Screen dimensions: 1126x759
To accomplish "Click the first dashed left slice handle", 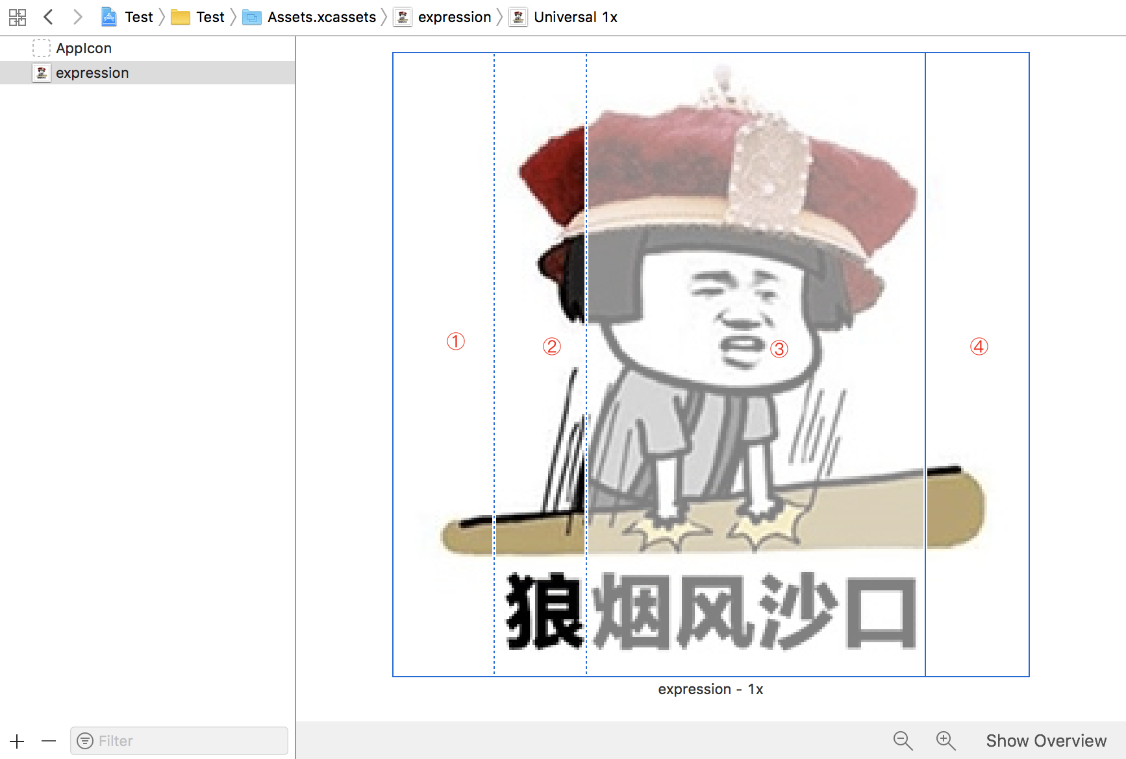I will pyautogui.click(x=494, y=364).
